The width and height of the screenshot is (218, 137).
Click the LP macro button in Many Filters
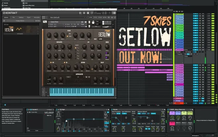point(172,113)
